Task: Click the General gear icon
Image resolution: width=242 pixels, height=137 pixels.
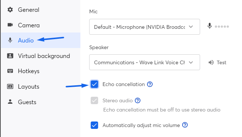Action: click(10, 10)
